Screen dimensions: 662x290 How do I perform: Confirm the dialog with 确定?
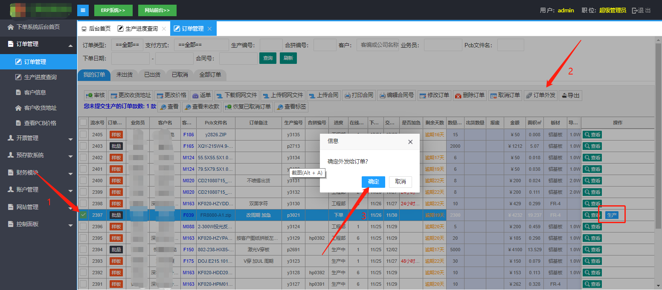coord(373,182)
